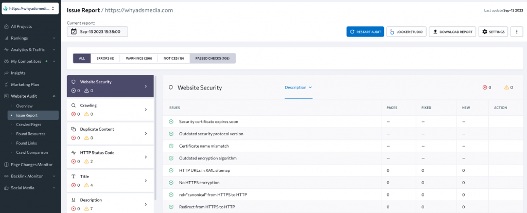Expand the Analytics & Traffic section
This screenshot has width=527, height=213.
(54, 50)
